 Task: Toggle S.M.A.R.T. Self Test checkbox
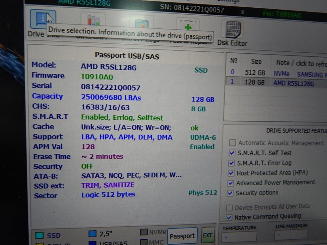(232, 153)
